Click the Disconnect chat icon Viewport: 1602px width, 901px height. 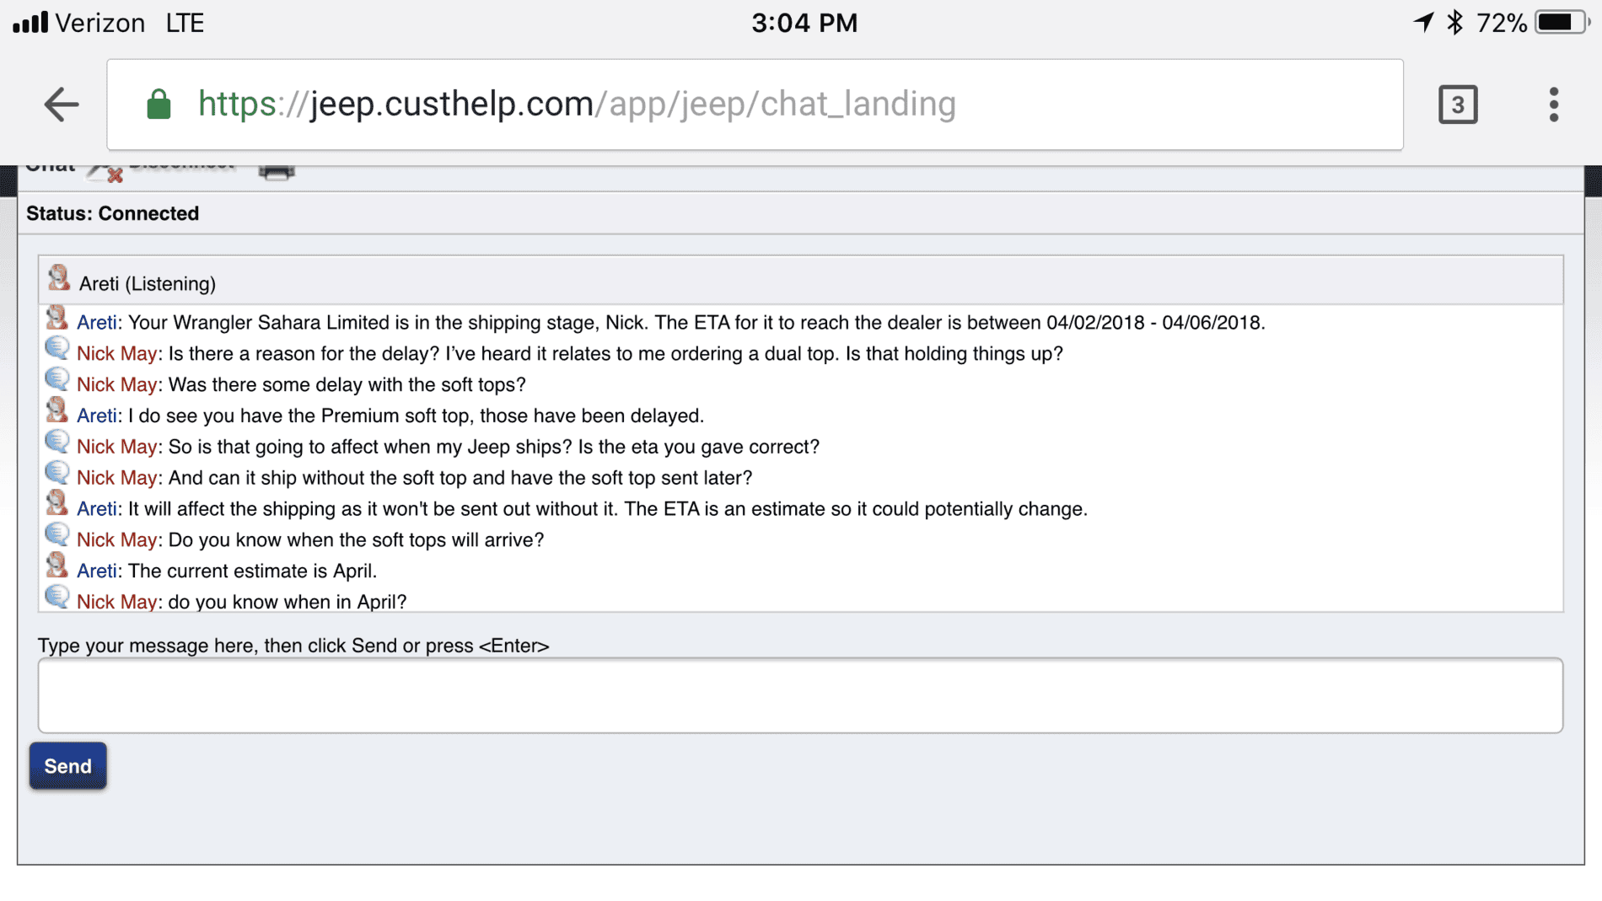tap(105, 171)
